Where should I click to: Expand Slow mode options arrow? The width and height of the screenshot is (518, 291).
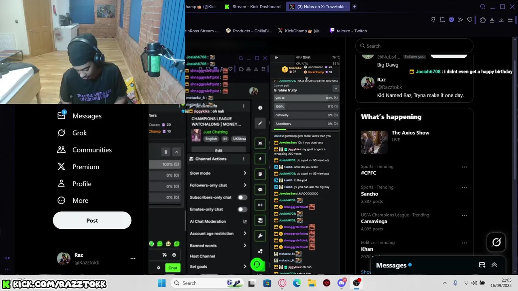[244, 173]
